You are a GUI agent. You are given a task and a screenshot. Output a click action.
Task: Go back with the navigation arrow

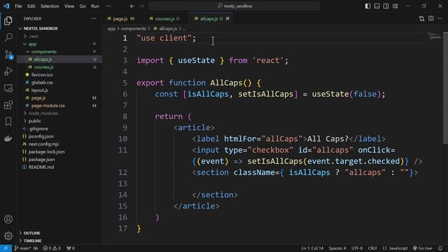pyautogui.click(x=132, y=6)
